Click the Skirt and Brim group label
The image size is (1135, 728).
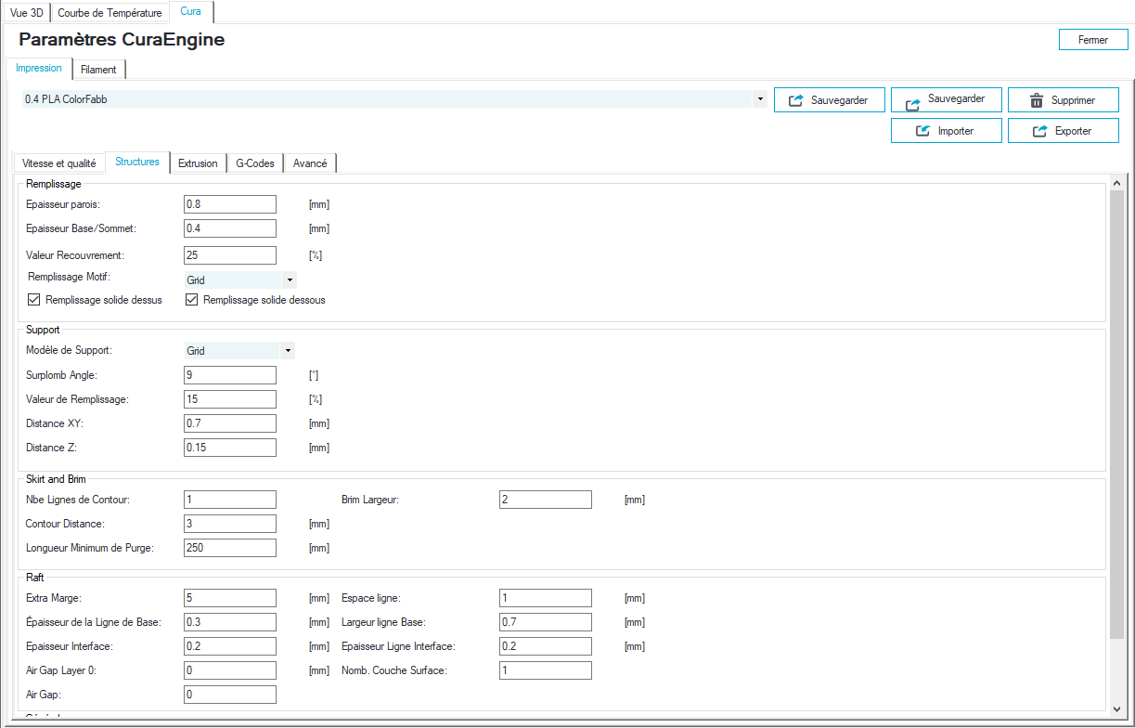point(56,479)
